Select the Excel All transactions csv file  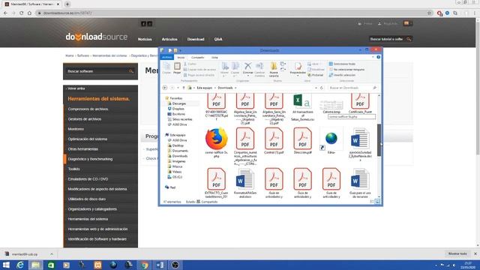[302, 108]
